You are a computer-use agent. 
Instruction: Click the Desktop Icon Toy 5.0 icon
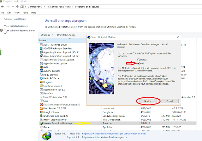tap(41, 90)
